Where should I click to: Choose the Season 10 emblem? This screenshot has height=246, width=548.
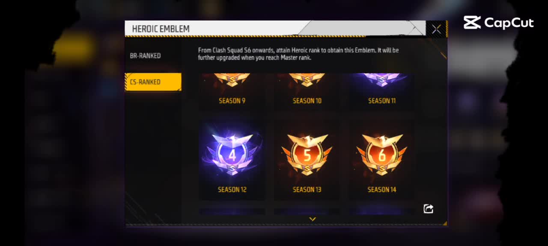307,79
